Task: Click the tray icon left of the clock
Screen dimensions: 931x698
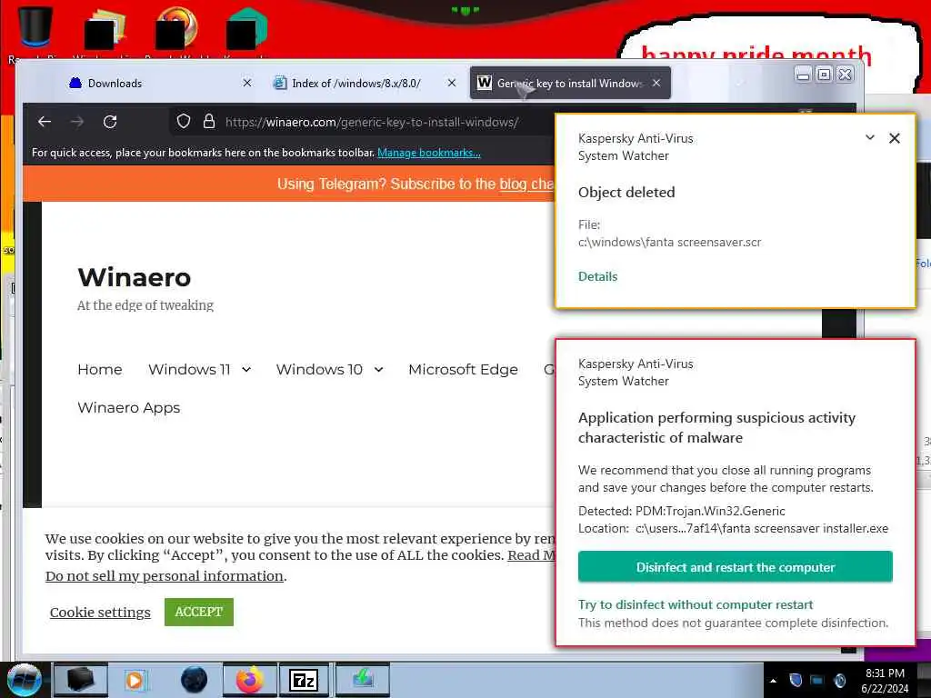Action: tap(839, 680)
